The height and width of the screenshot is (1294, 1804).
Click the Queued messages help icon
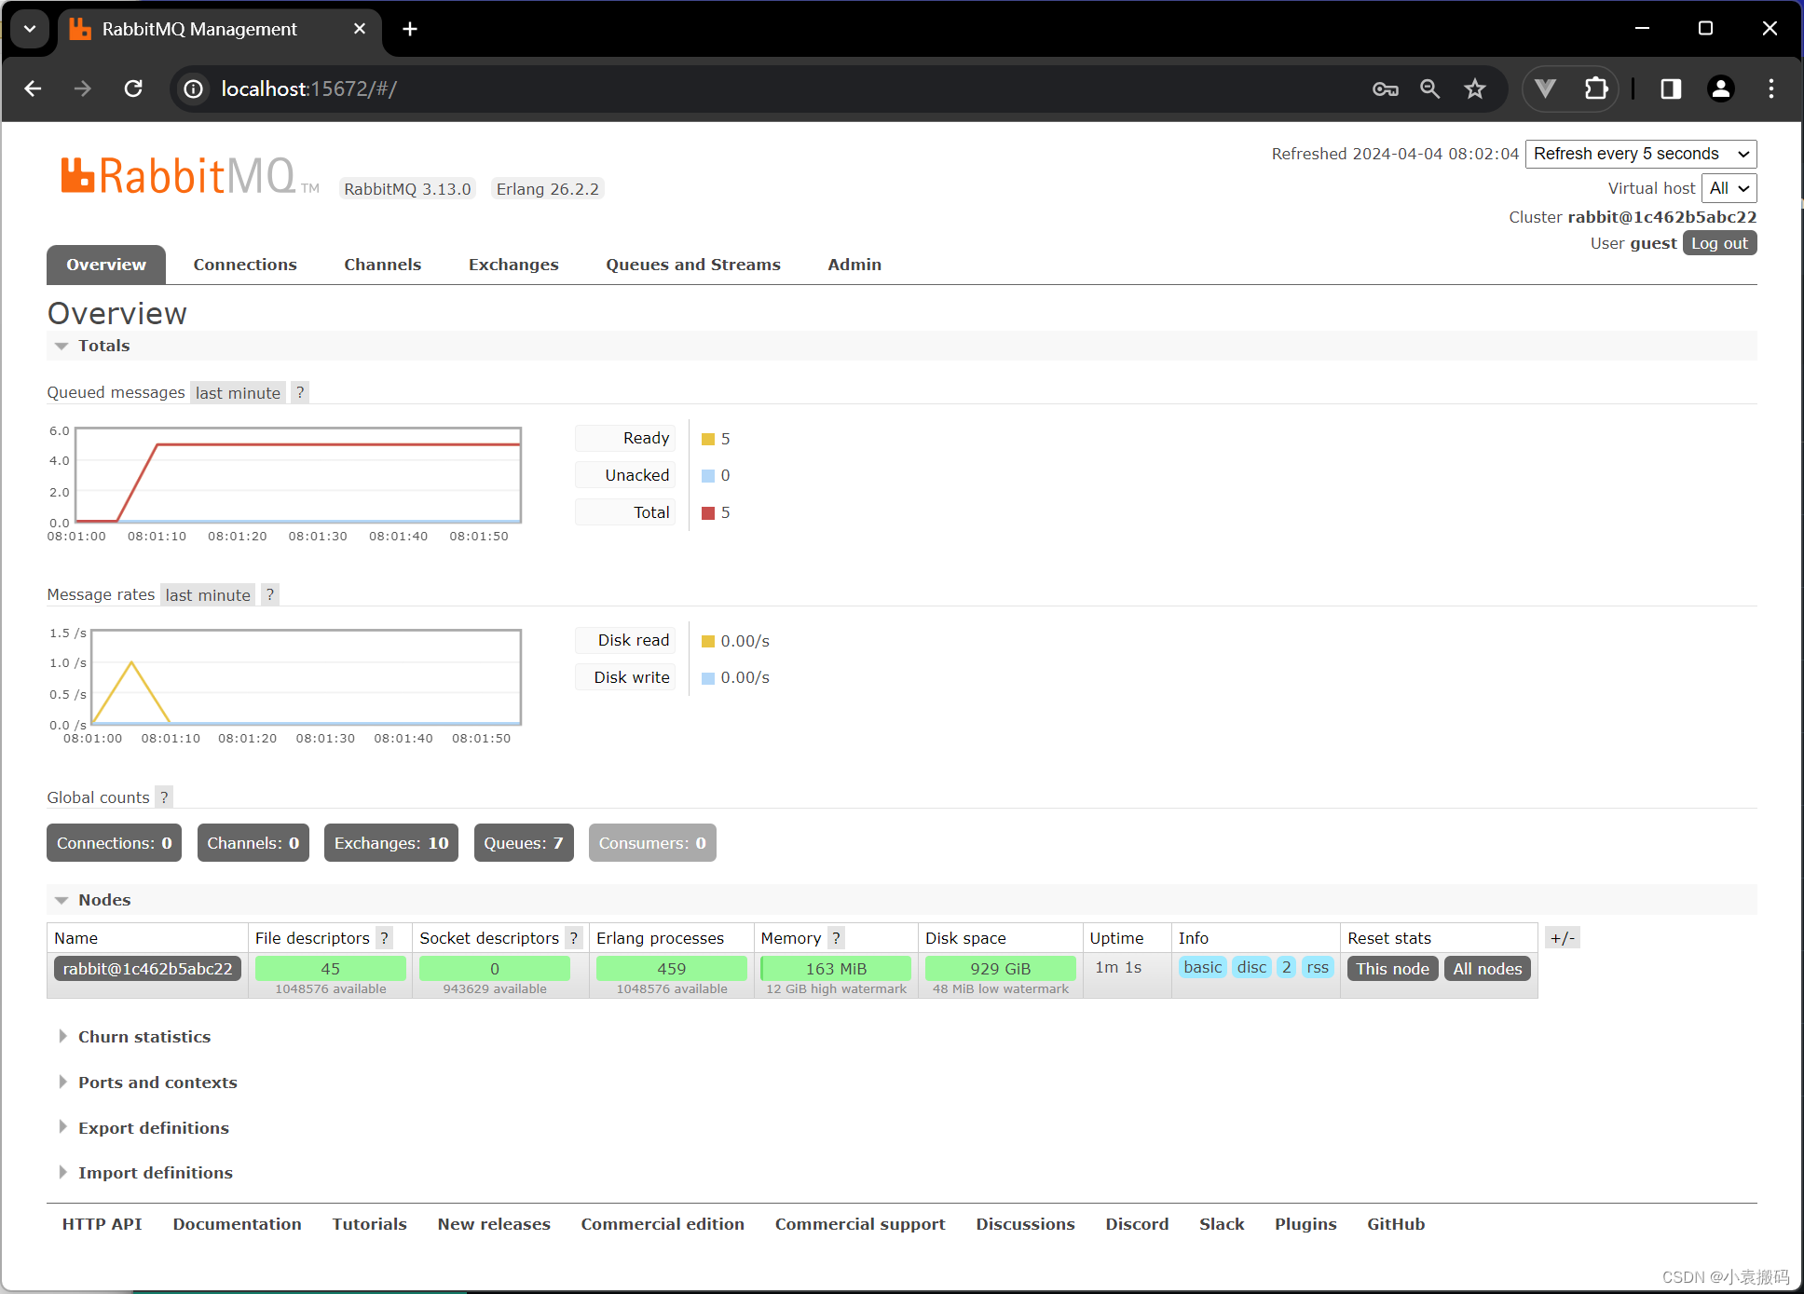click(300, 392)
